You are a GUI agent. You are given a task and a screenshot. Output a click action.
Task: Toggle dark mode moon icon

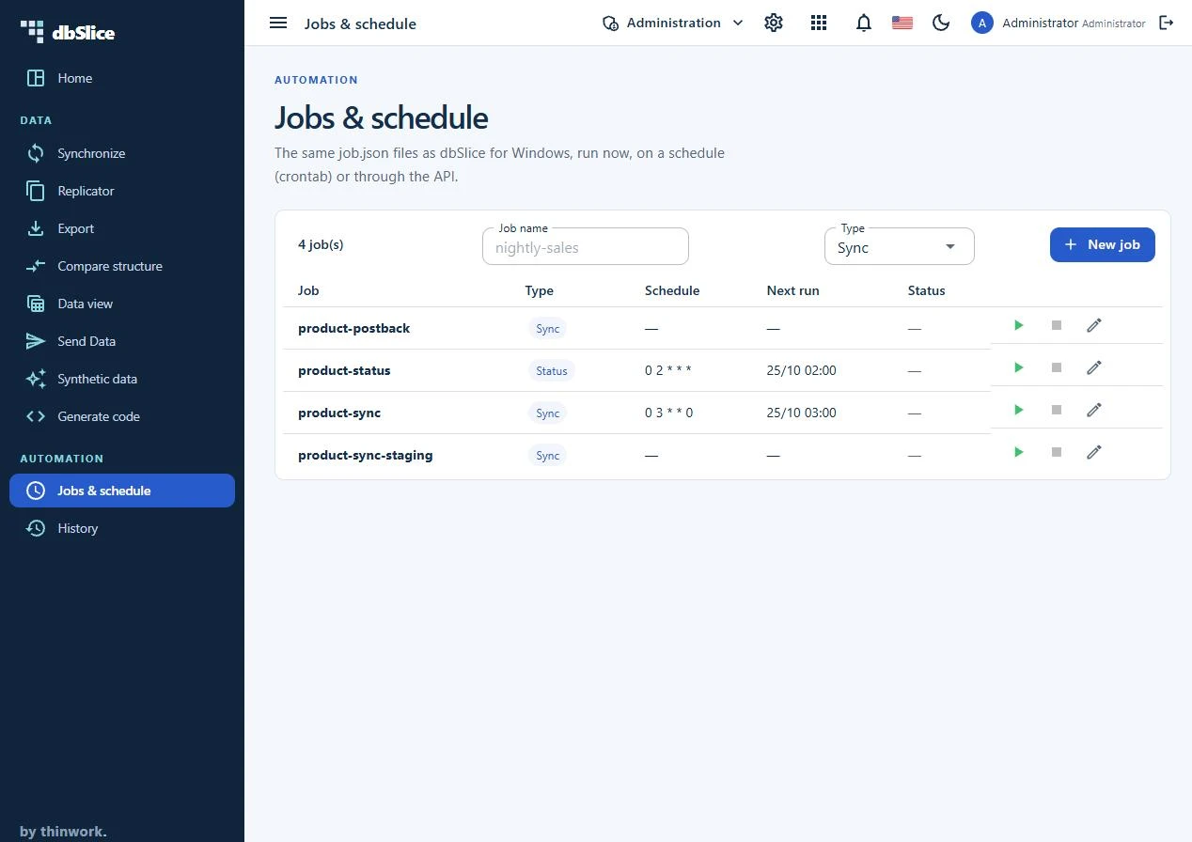pyautogui.click(x=941, y=23)
